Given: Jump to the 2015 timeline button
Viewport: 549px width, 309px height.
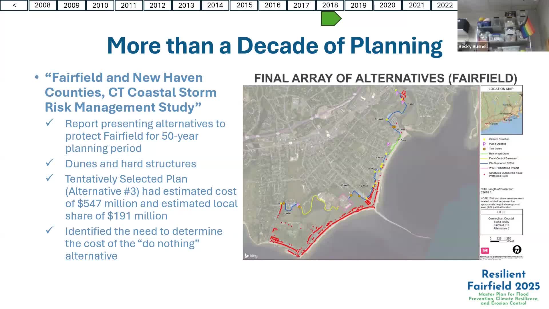Looking at the screenshot, I should [244, 5].
